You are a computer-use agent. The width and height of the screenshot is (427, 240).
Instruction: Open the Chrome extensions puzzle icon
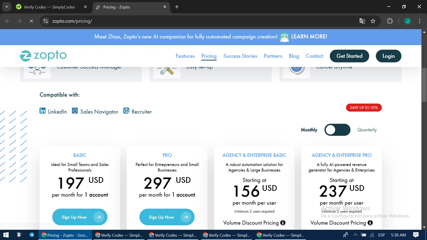coord(390,21)
